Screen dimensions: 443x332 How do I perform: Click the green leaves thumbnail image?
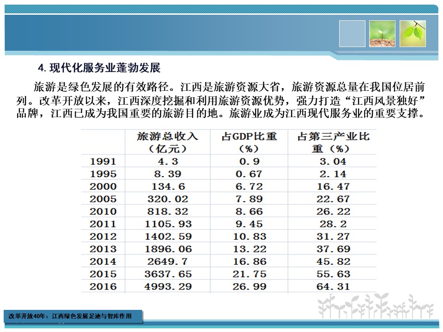click(x=413, y=34)
